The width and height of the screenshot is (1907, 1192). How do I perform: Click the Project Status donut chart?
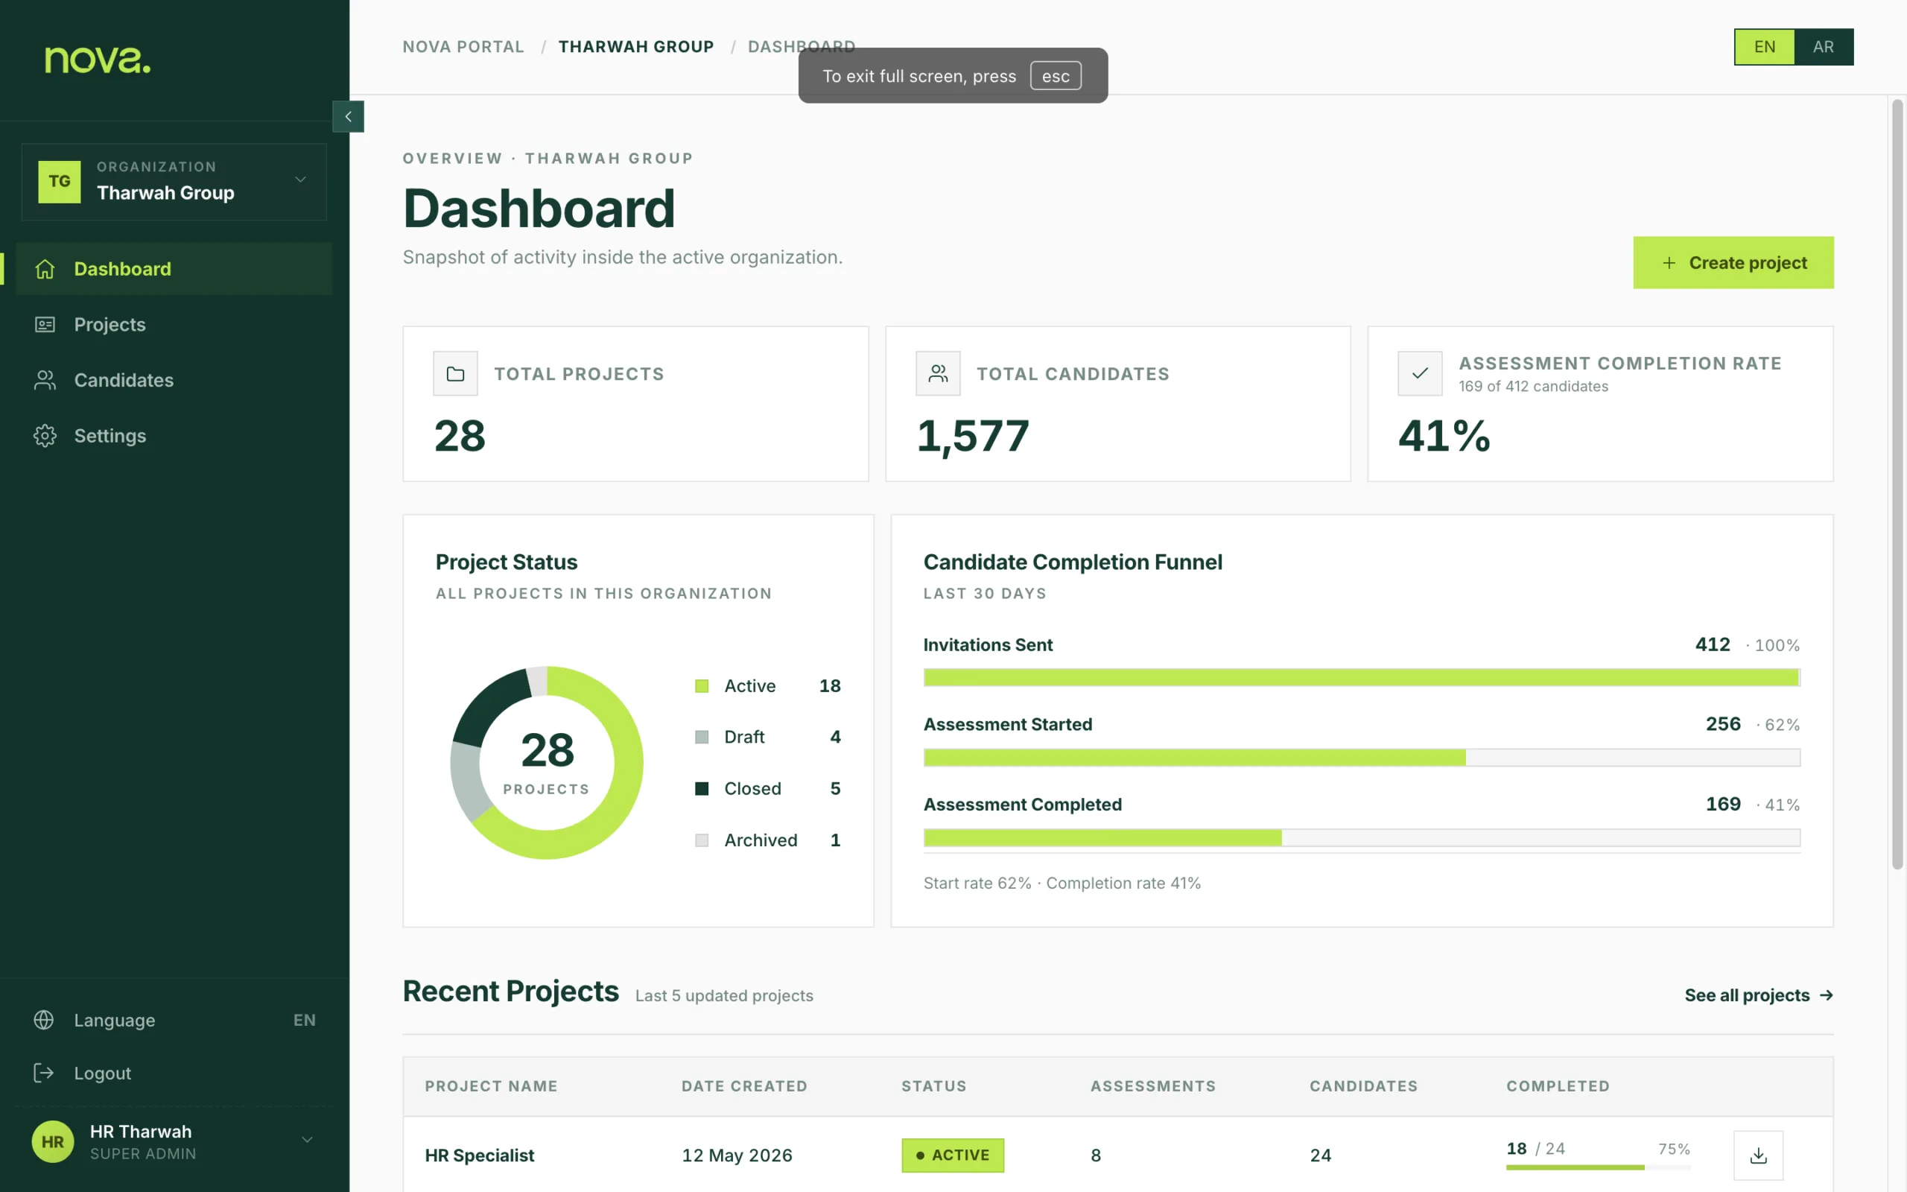tap(547, 762)
